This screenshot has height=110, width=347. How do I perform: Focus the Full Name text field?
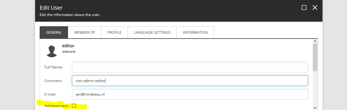tap(190, 67)
